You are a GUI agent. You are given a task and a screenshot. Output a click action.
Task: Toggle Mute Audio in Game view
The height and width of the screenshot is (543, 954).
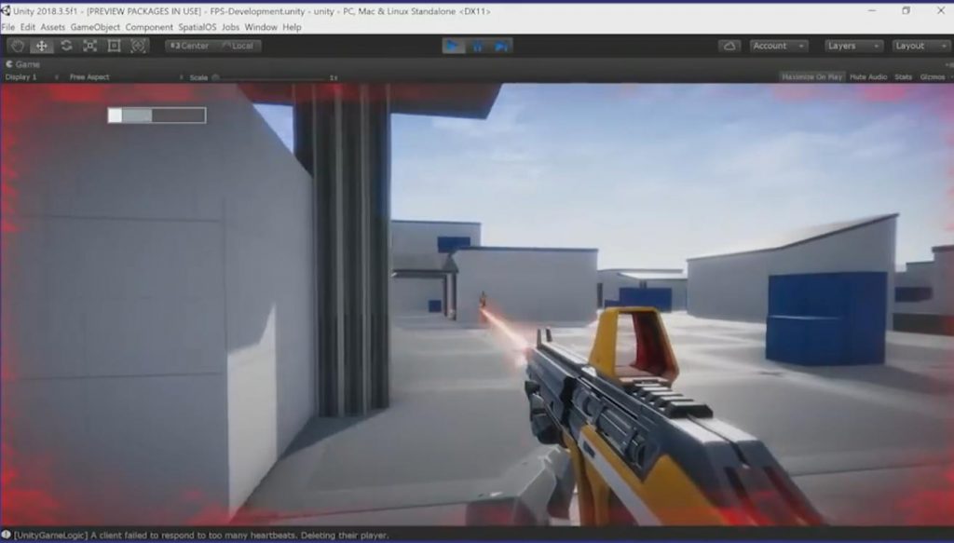click(x=868, y=77)
